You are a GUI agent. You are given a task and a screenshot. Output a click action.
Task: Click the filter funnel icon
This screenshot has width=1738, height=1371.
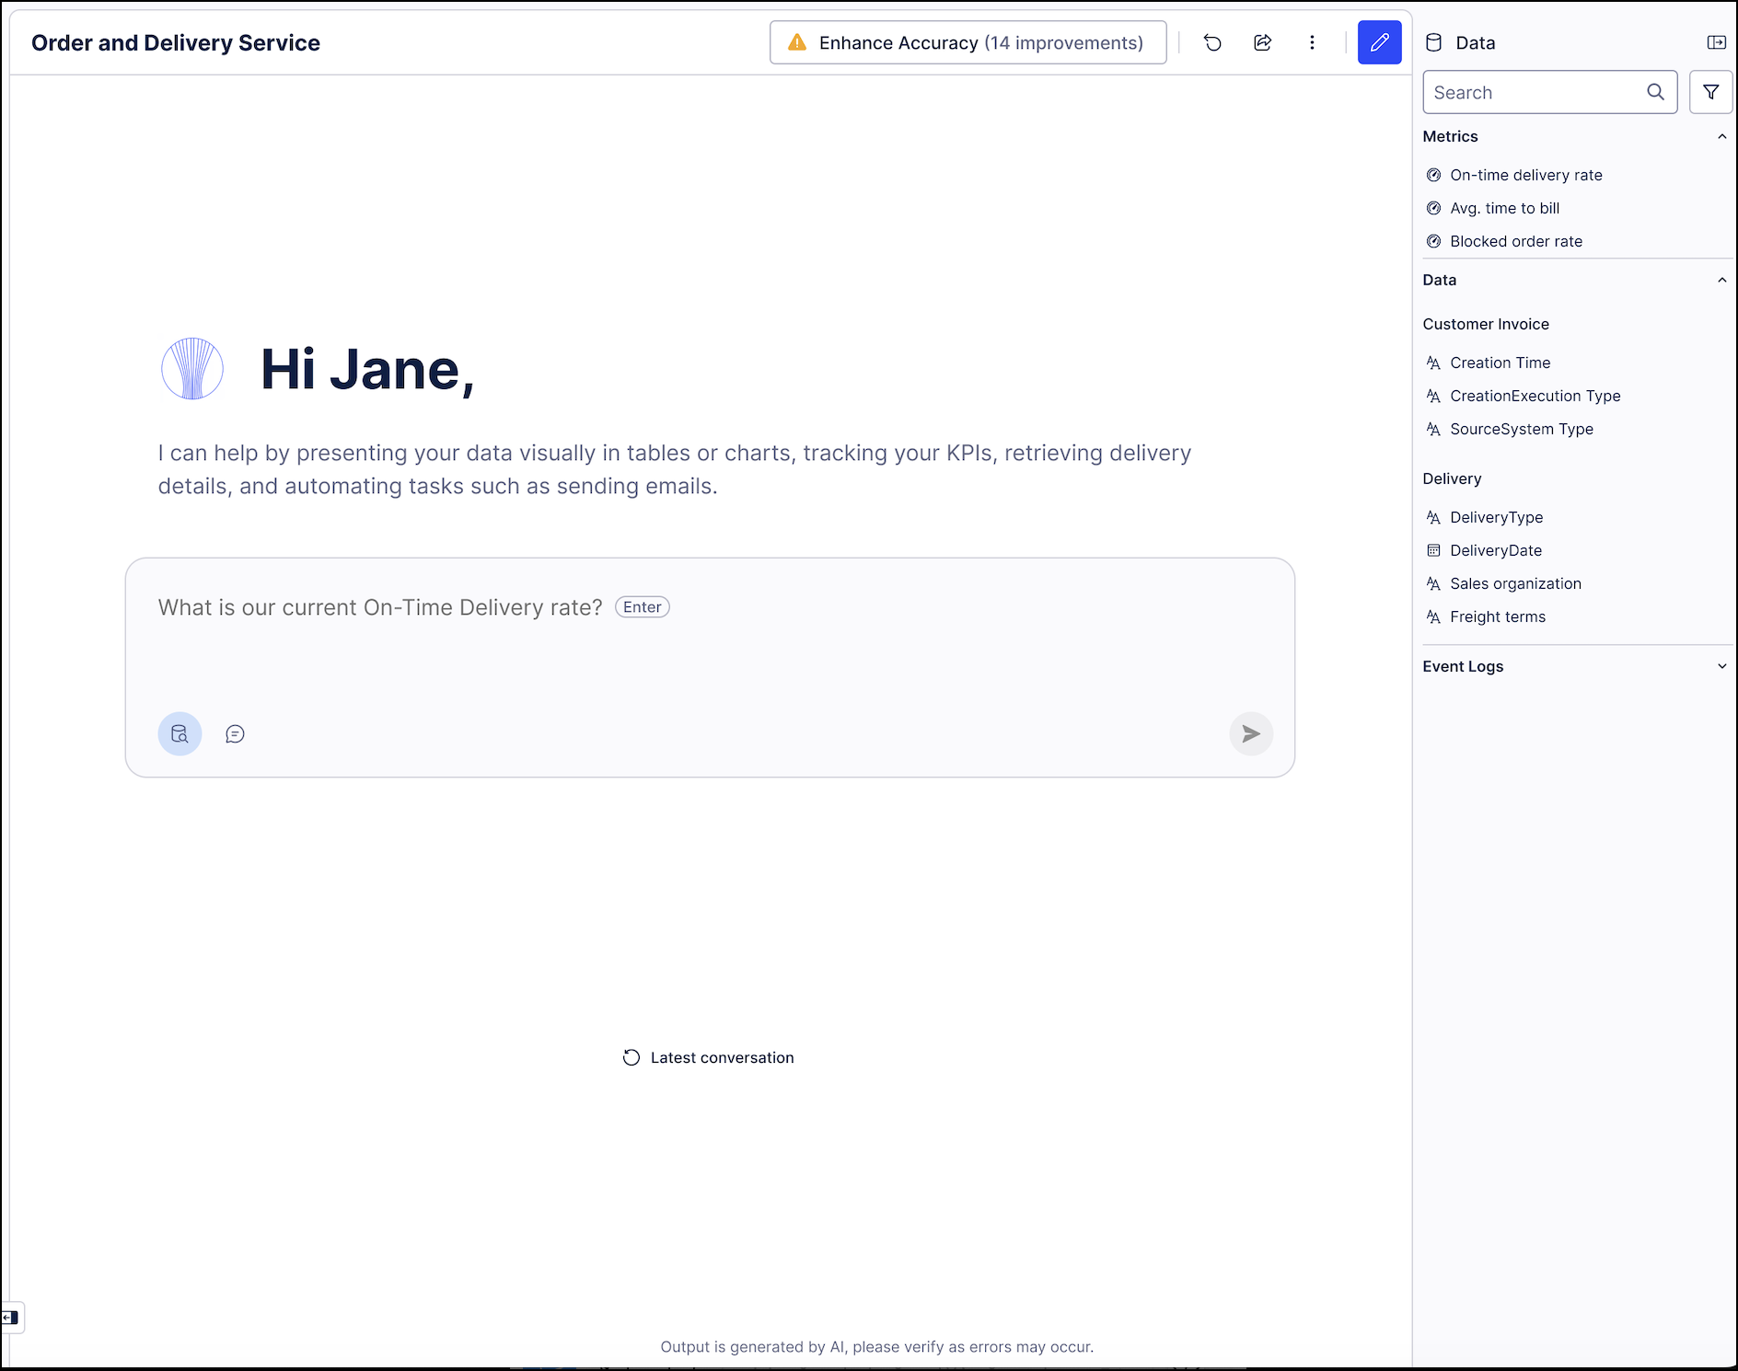1710,92
